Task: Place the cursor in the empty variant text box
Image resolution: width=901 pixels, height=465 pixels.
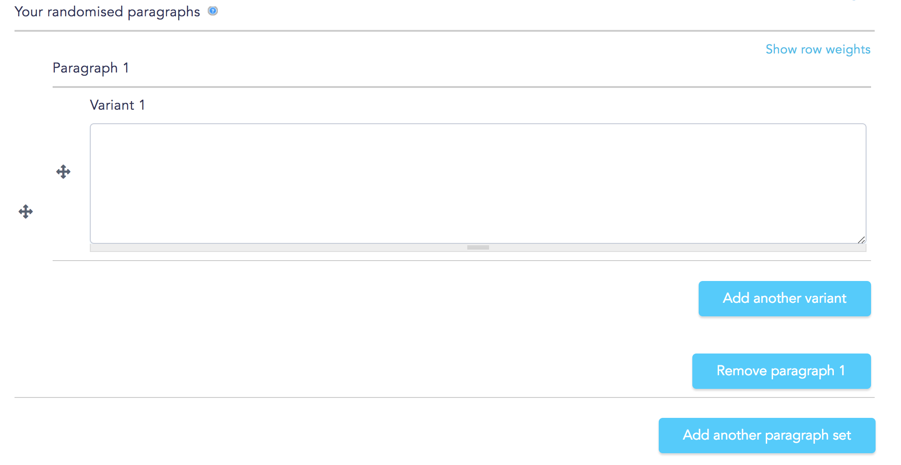Action: click(x=478, y=184)
